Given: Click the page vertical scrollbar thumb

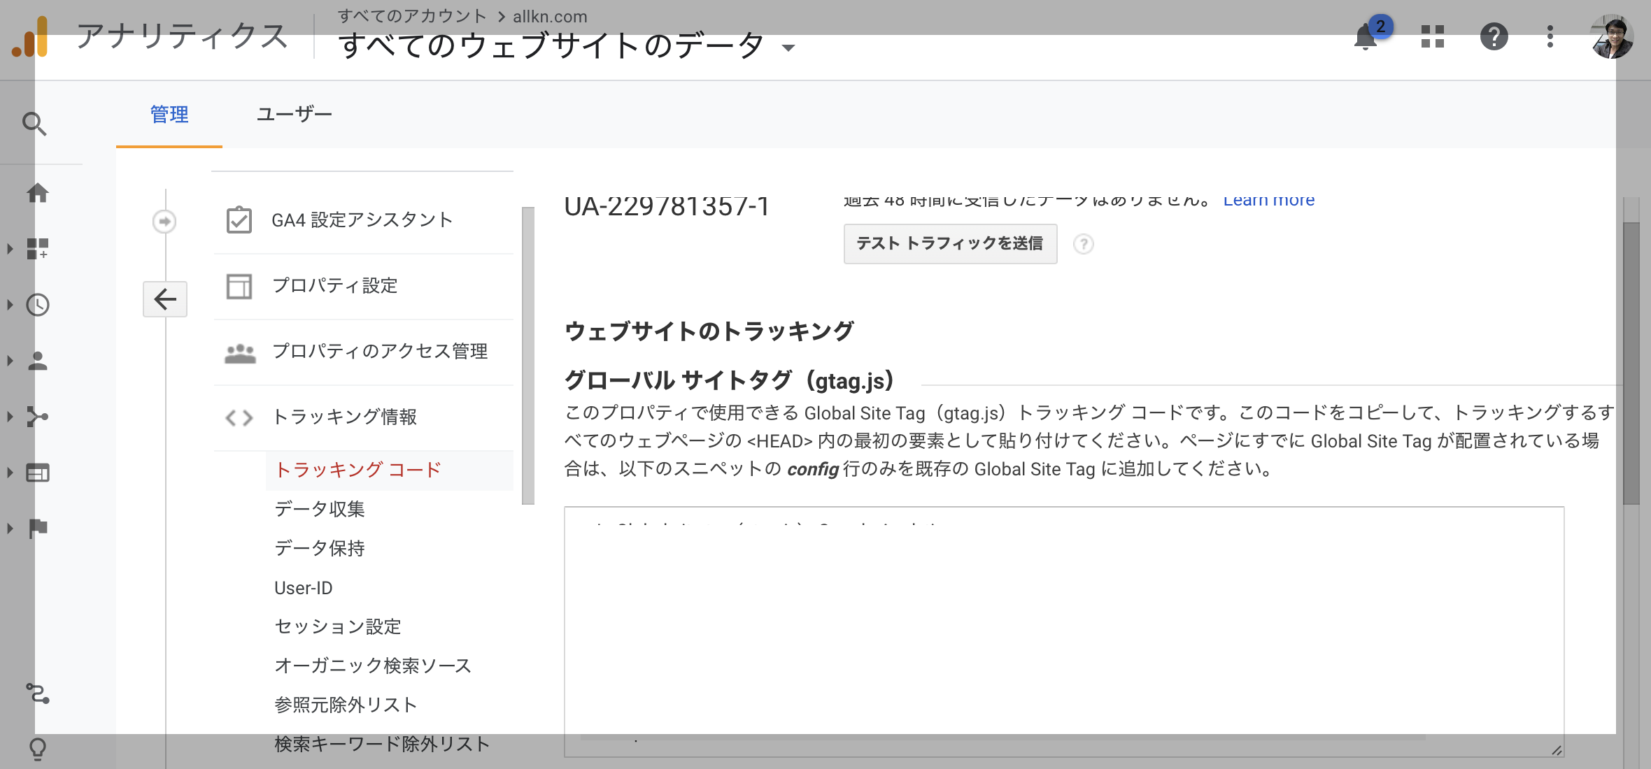Looking at the screenshot, I should coord(1631,364).
